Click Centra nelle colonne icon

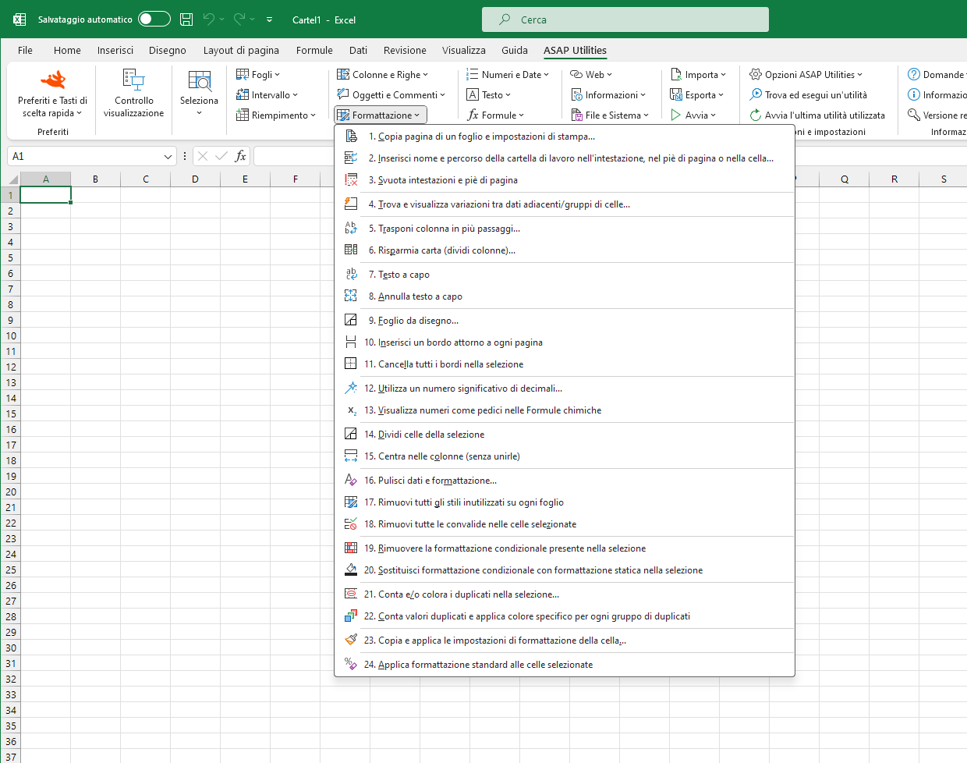(351, 456)
